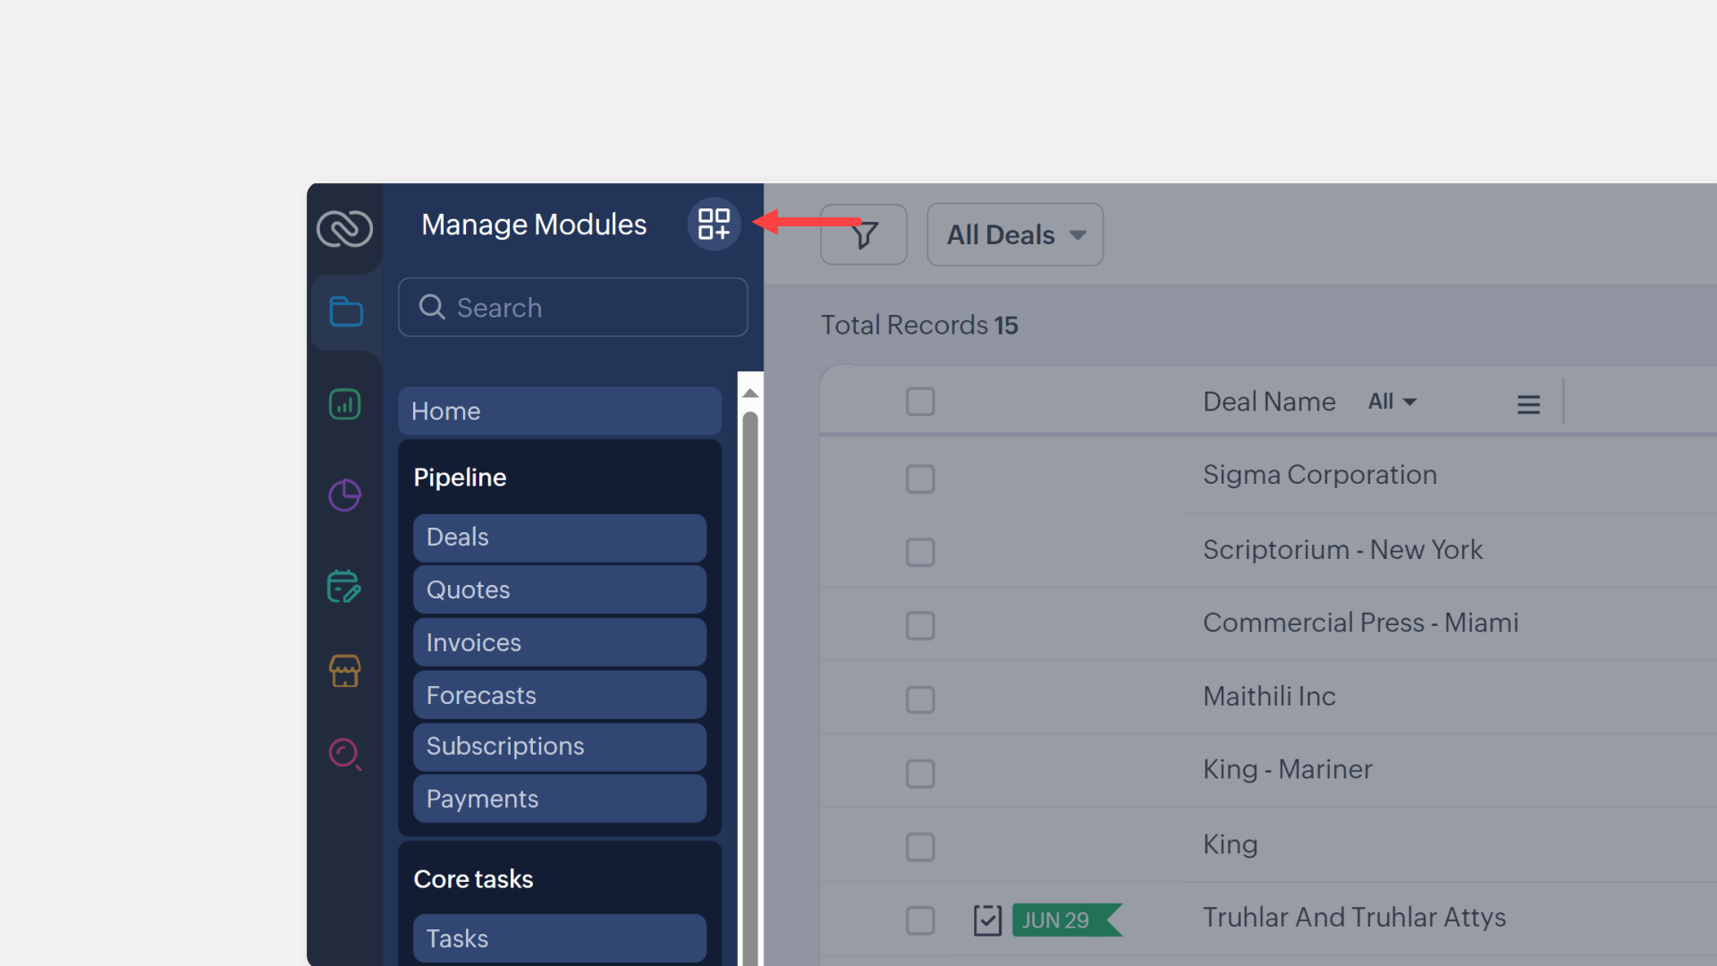Image resolution: width=1717 pixels, height=966 pixels.
Task: Check the Sigma Corporation row checkbox
Action: pyautogui.click(x=920, y=479)
